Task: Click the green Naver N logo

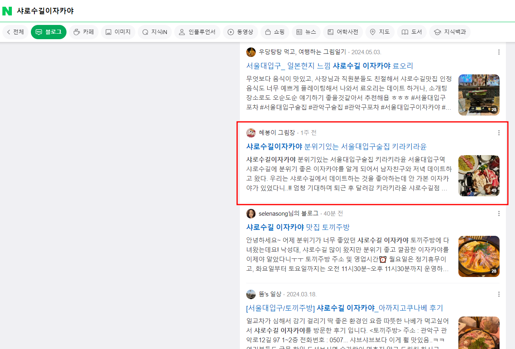Action: point(7,11)
